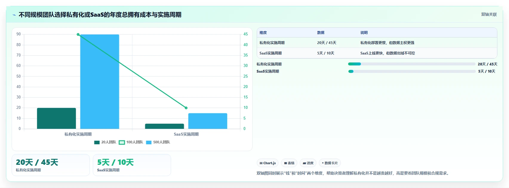Image resolution: width=509 pixels, height=188 pixels.
Task: Click the description paragraph below the tags
Action: point(353,173)
